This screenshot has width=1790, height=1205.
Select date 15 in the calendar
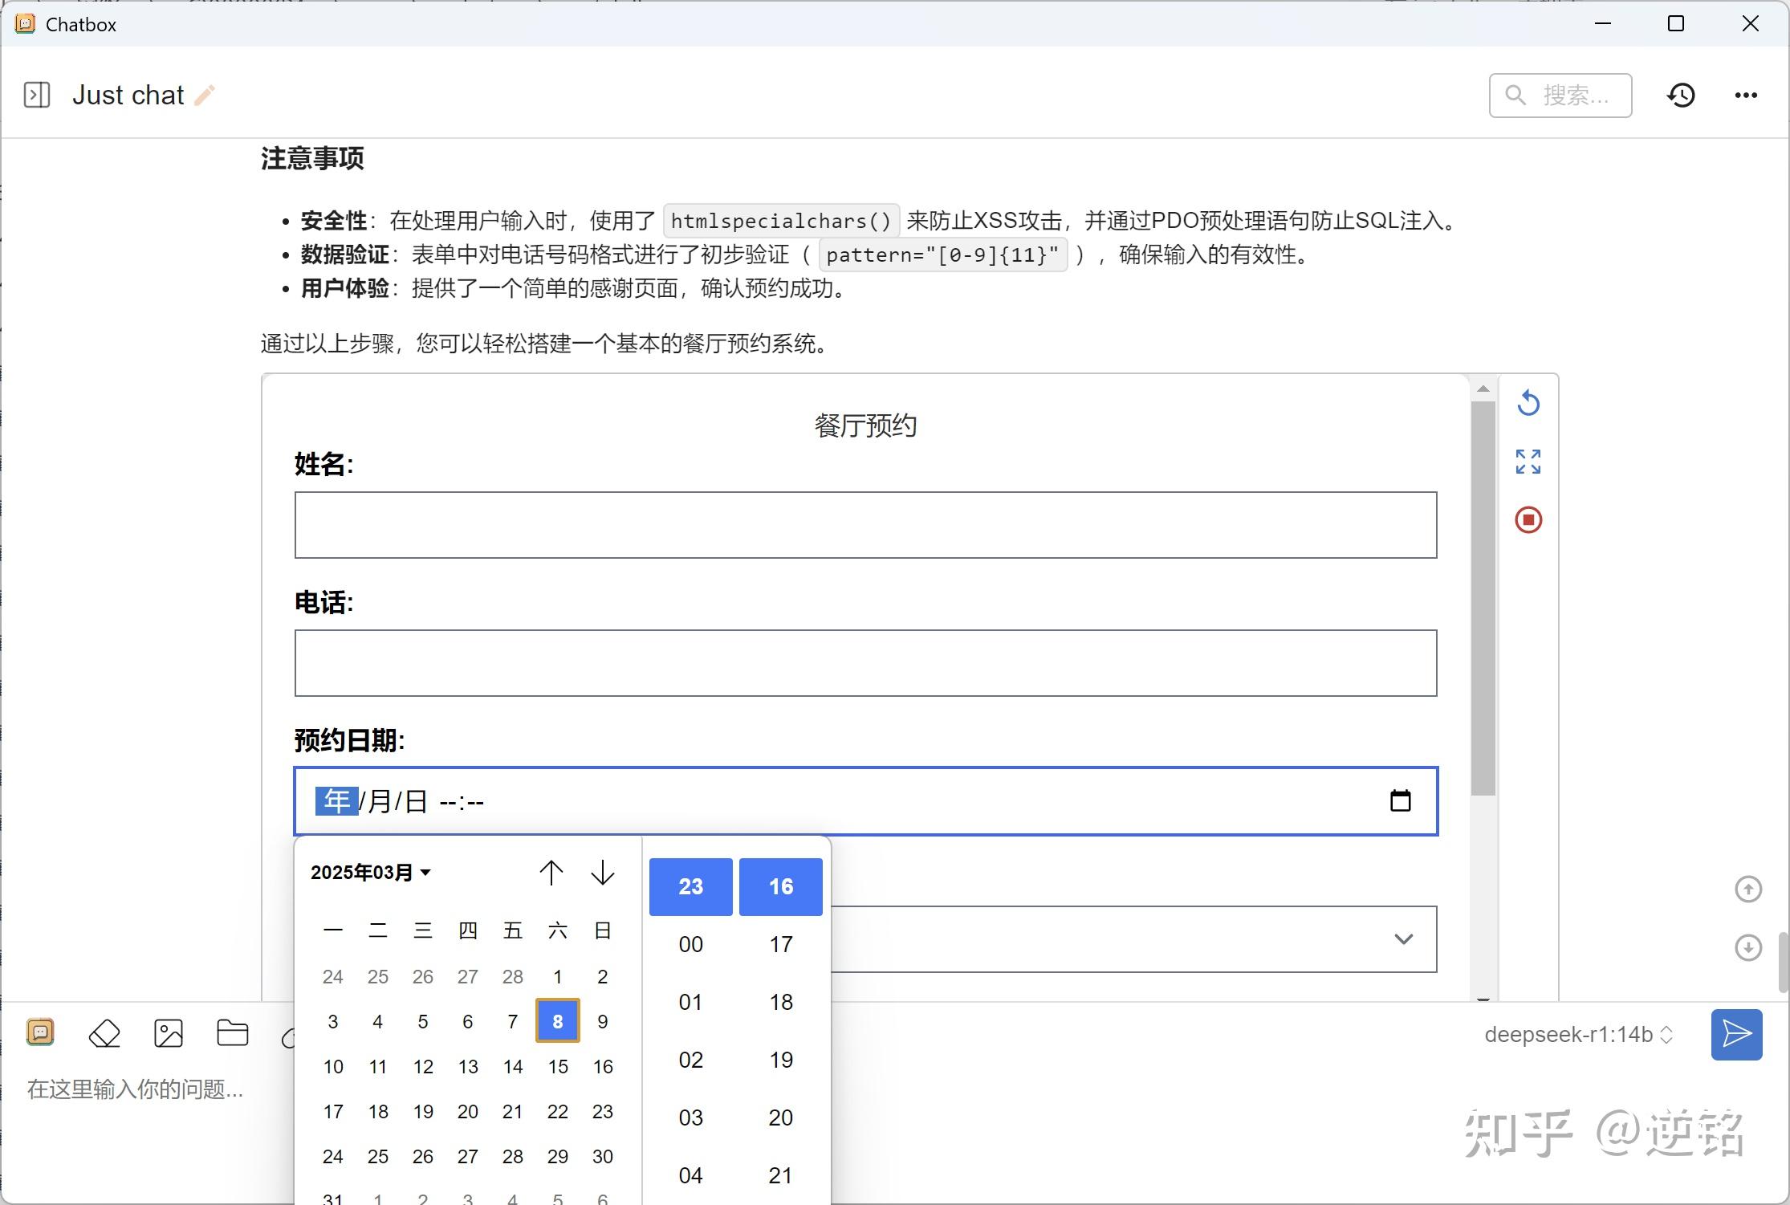558,1067
